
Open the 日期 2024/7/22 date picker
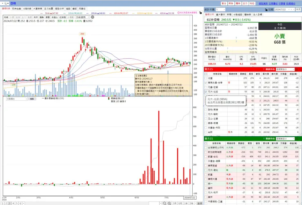click(284, 9)
